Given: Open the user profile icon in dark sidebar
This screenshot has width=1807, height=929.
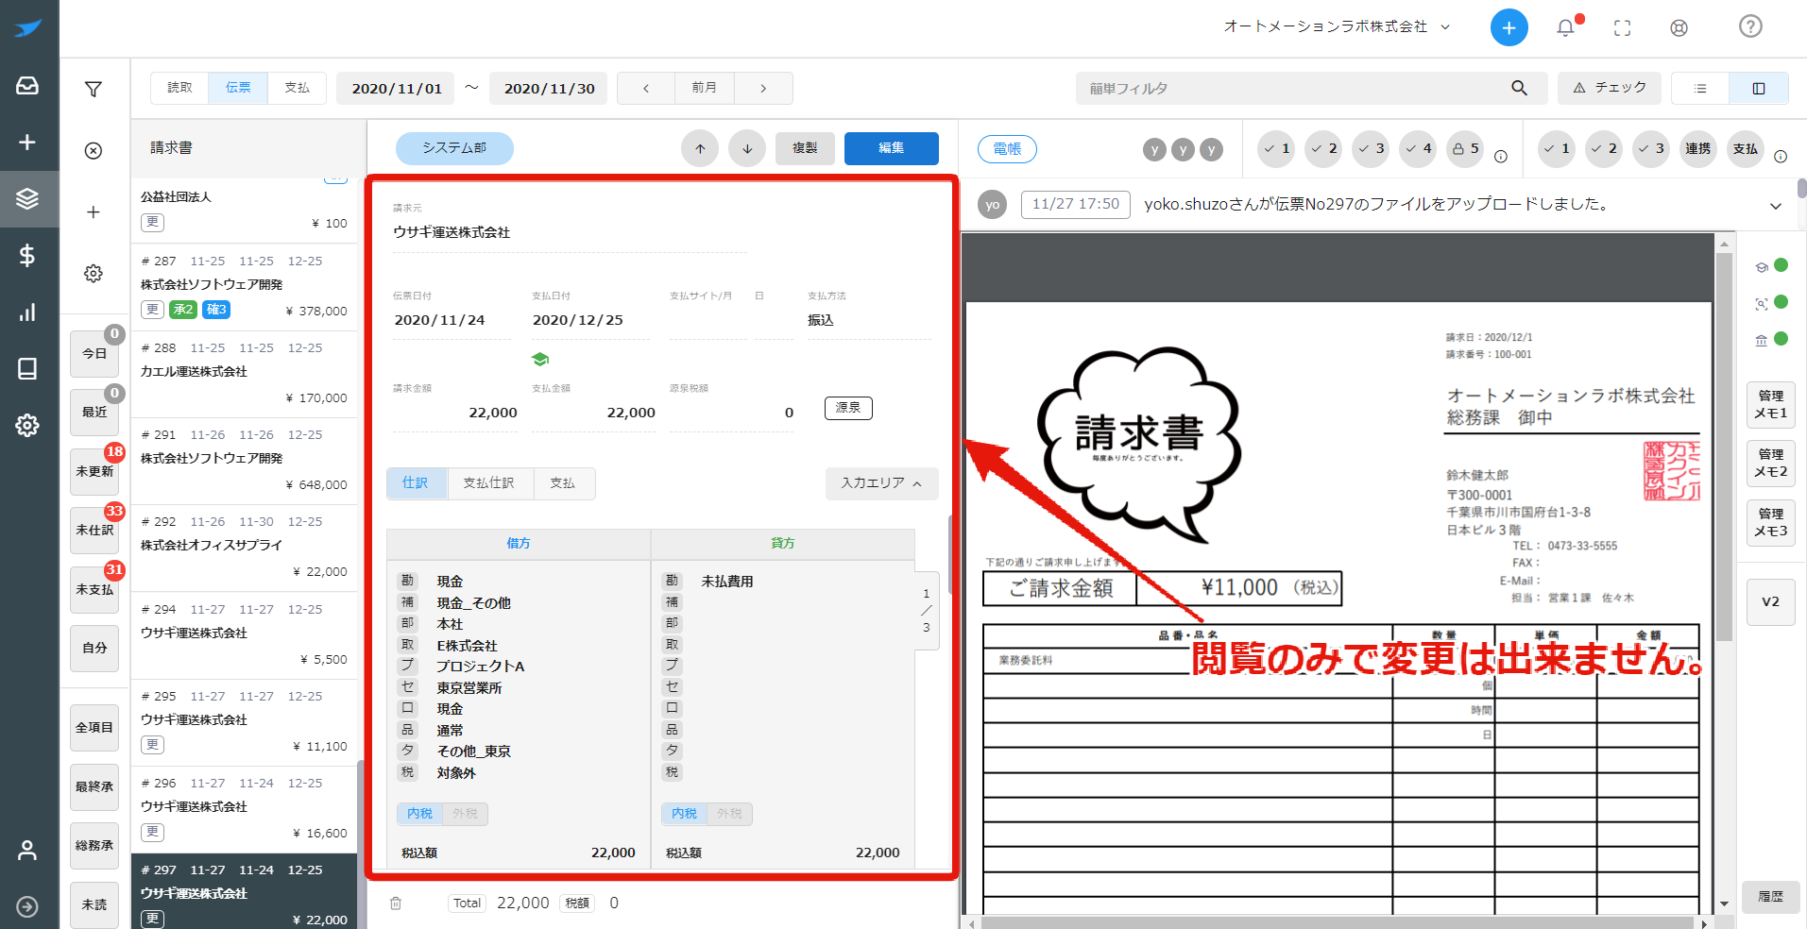Looking at the screenshot, I should pyautogui.click(x=27, y=850).
